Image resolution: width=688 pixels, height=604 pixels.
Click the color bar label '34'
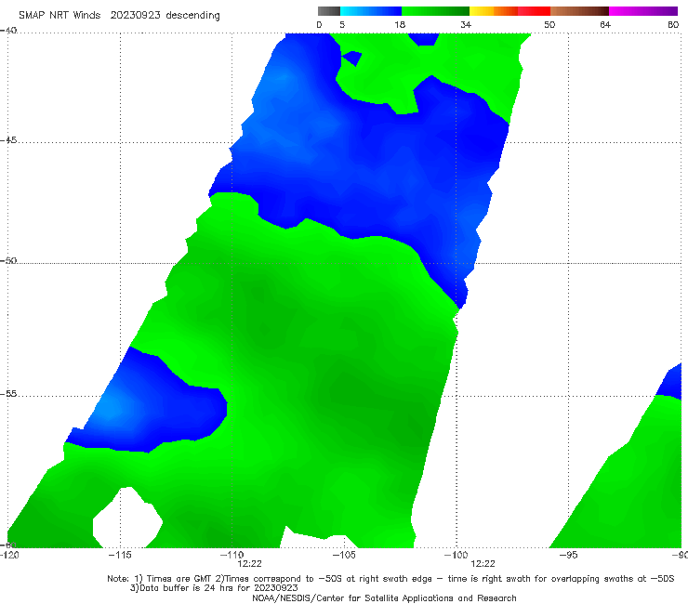tap(466, 25)
